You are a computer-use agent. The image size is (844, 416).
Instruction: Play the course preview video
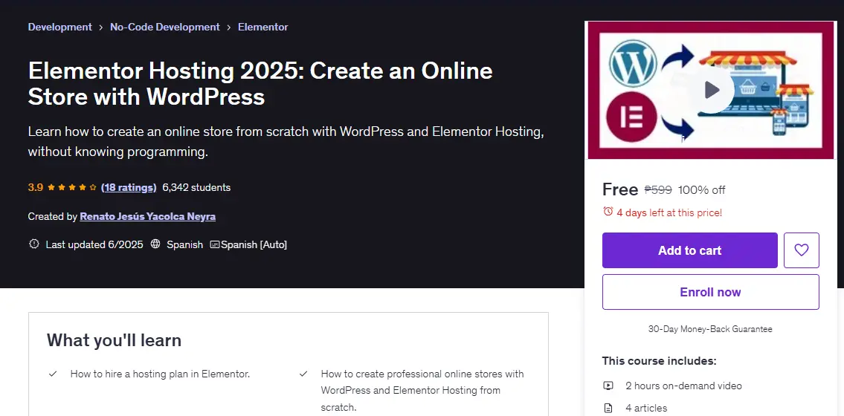click(x=712, y=90)
